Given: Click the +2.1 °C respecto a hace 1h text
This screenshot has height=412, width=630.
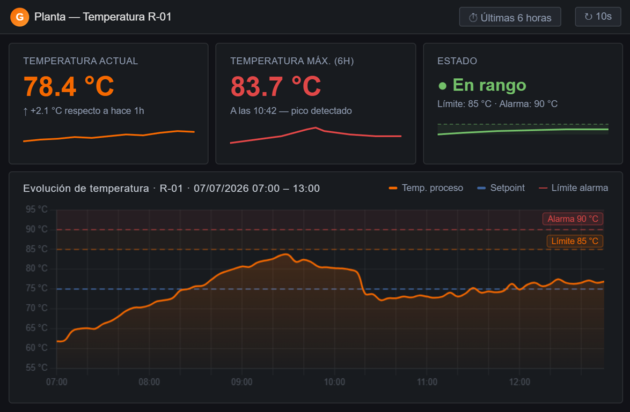Looking at the screenshot, I should point(84,111).
